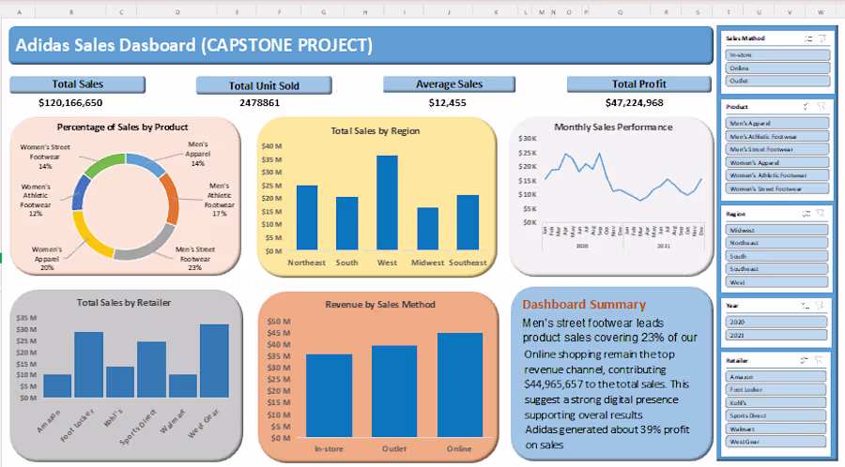The height and width of the screenshot is (467, 845).
Task: Click 'Revenue by Sales Method' chart title
Action: pyautogui.click(x=380, y=305)
